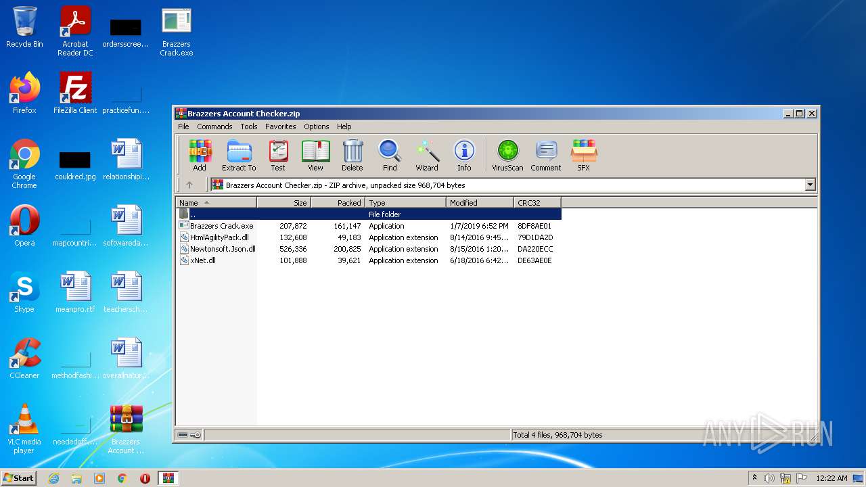Viewport: 866px width, 487px height.
Task: Click the Test archive icon
Action: 278,156
